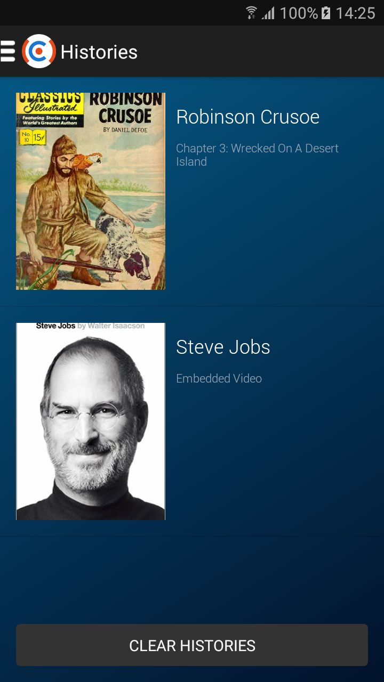Tap the parrot on Robinson Crusoe cover
This screenshot has height=682, width=384.
pos(88,160)
